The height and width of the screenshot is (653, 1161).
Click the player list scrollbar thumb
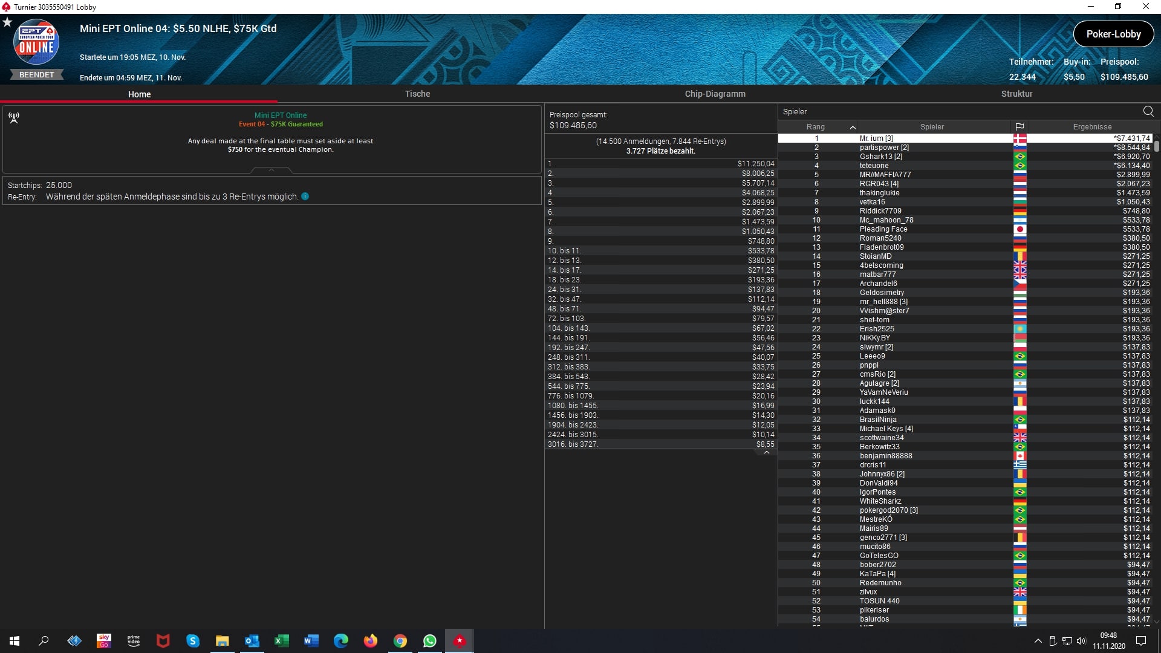pyautogui.click(x=1156, y=146)
